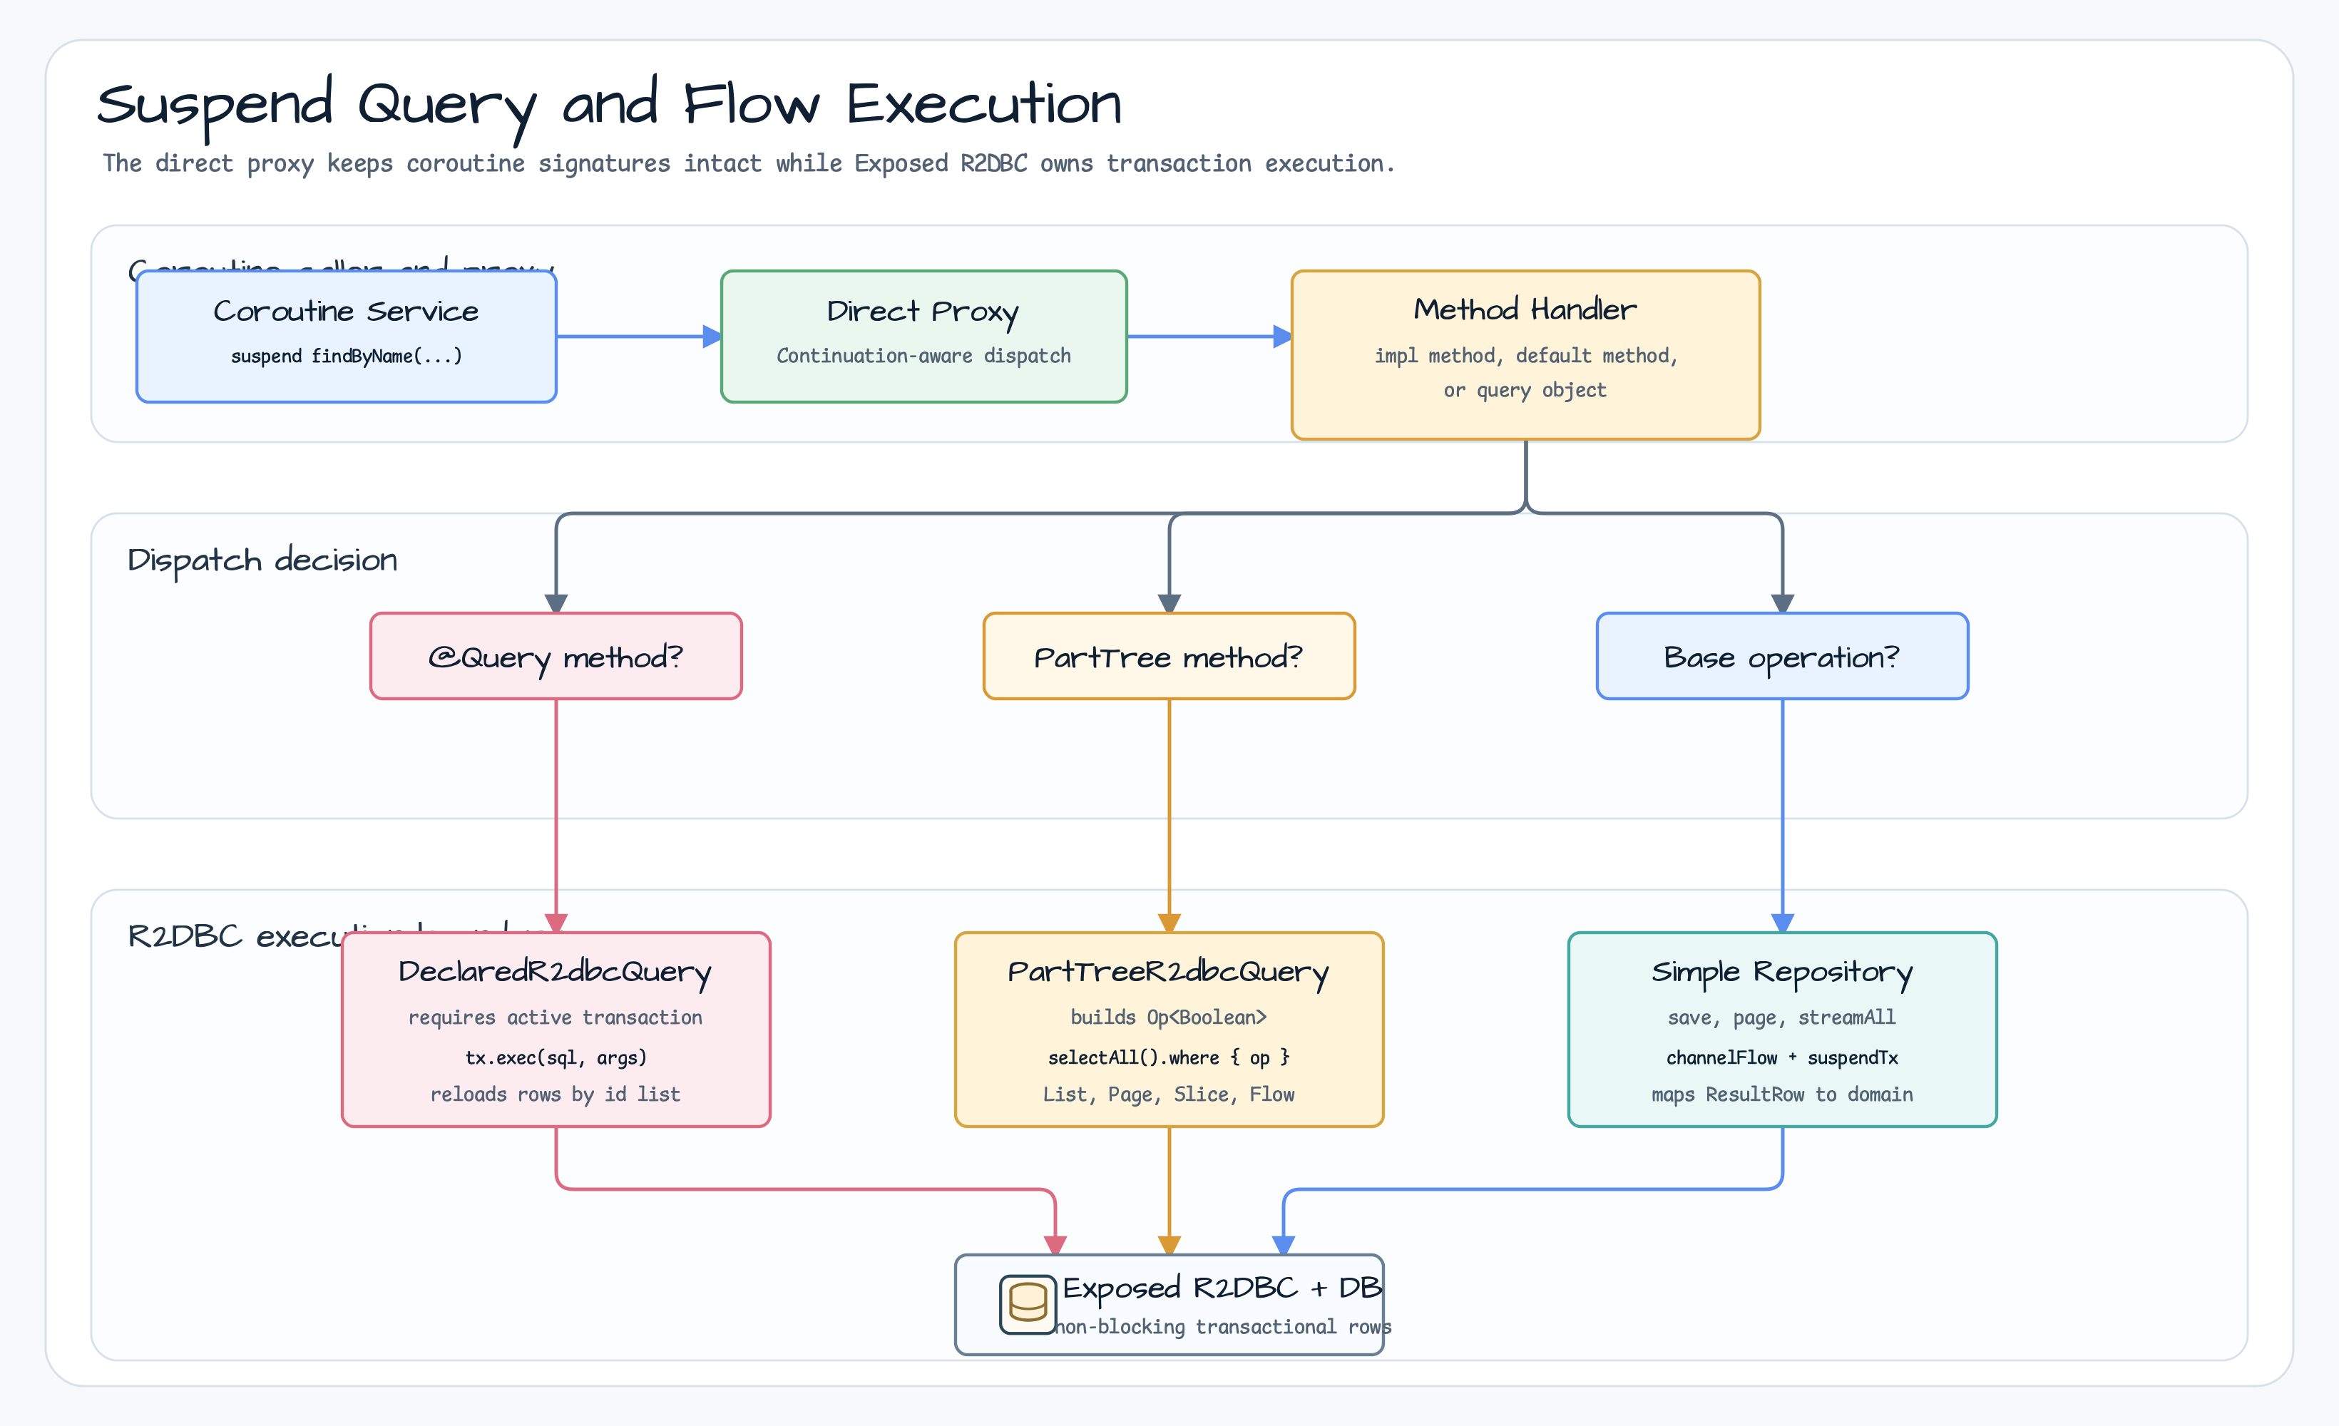Click the PartTreeR2dbcQuery heading

[x=1169, y=973]
